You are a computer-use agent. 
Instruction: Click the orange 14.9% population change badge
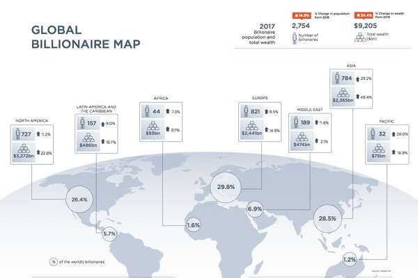coord(302,15)
